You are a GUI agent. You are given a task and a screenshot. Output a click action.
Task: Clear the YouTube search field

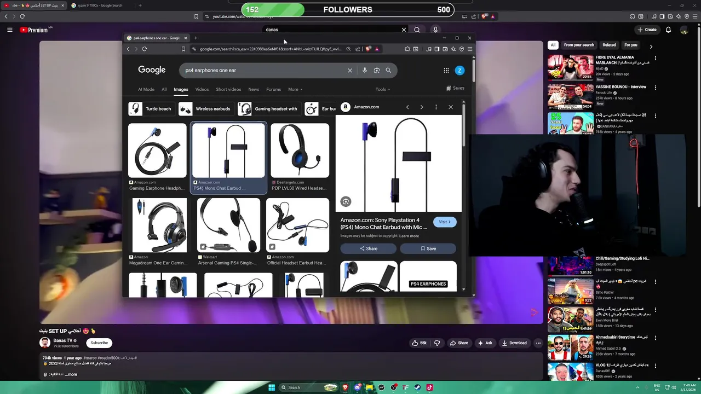404,30
